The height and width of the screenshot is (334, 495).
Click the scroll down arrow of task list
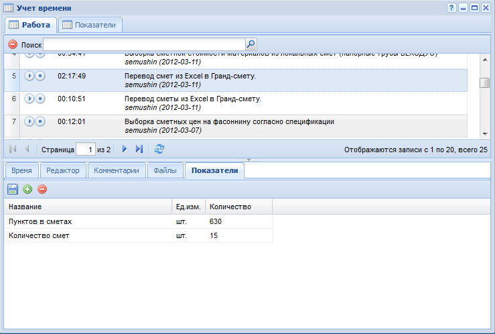pos(485,134)
